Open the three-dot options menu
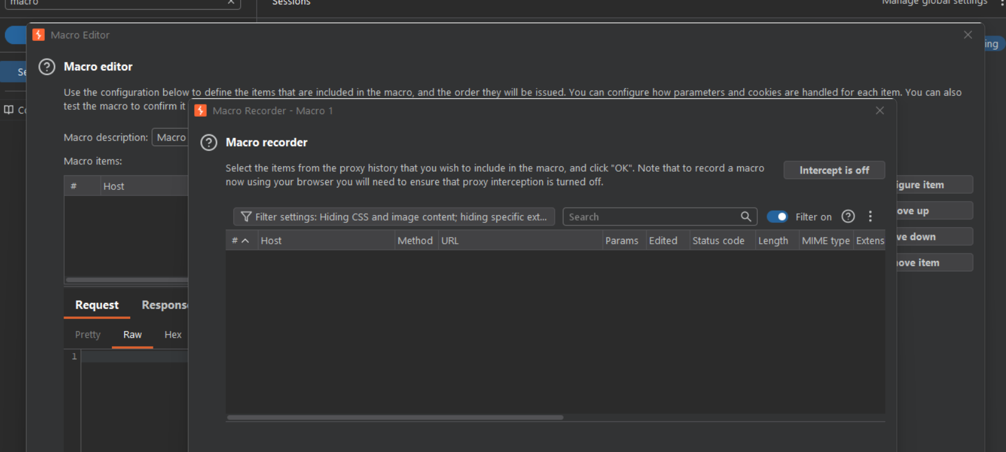1006x452 pixels. tap(870, 216)
